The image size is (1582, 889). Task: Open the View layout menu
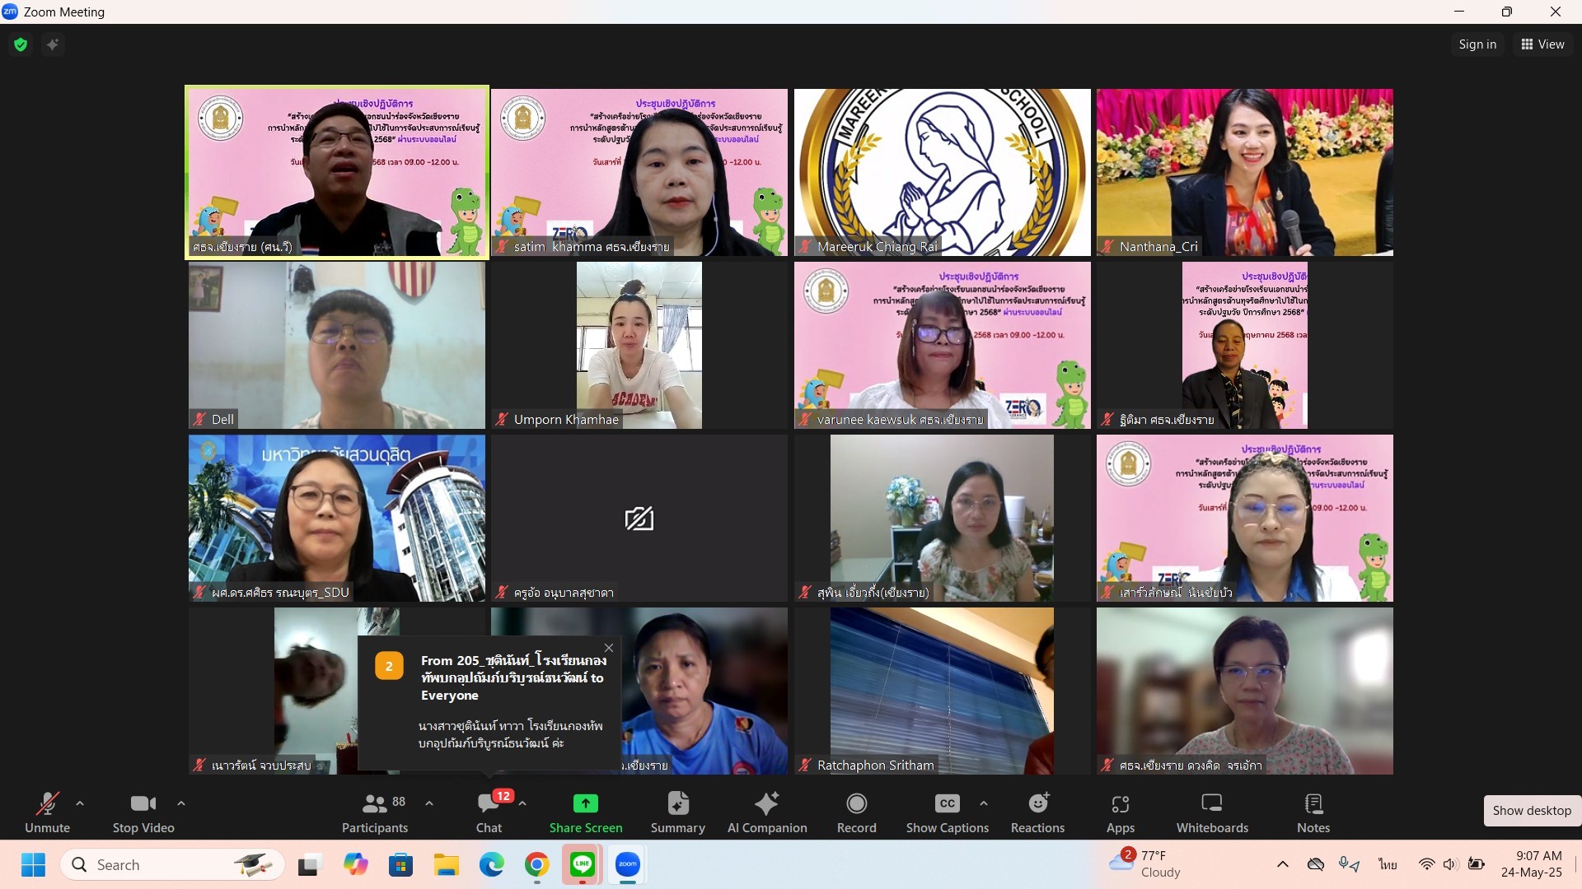(1542, 44)
